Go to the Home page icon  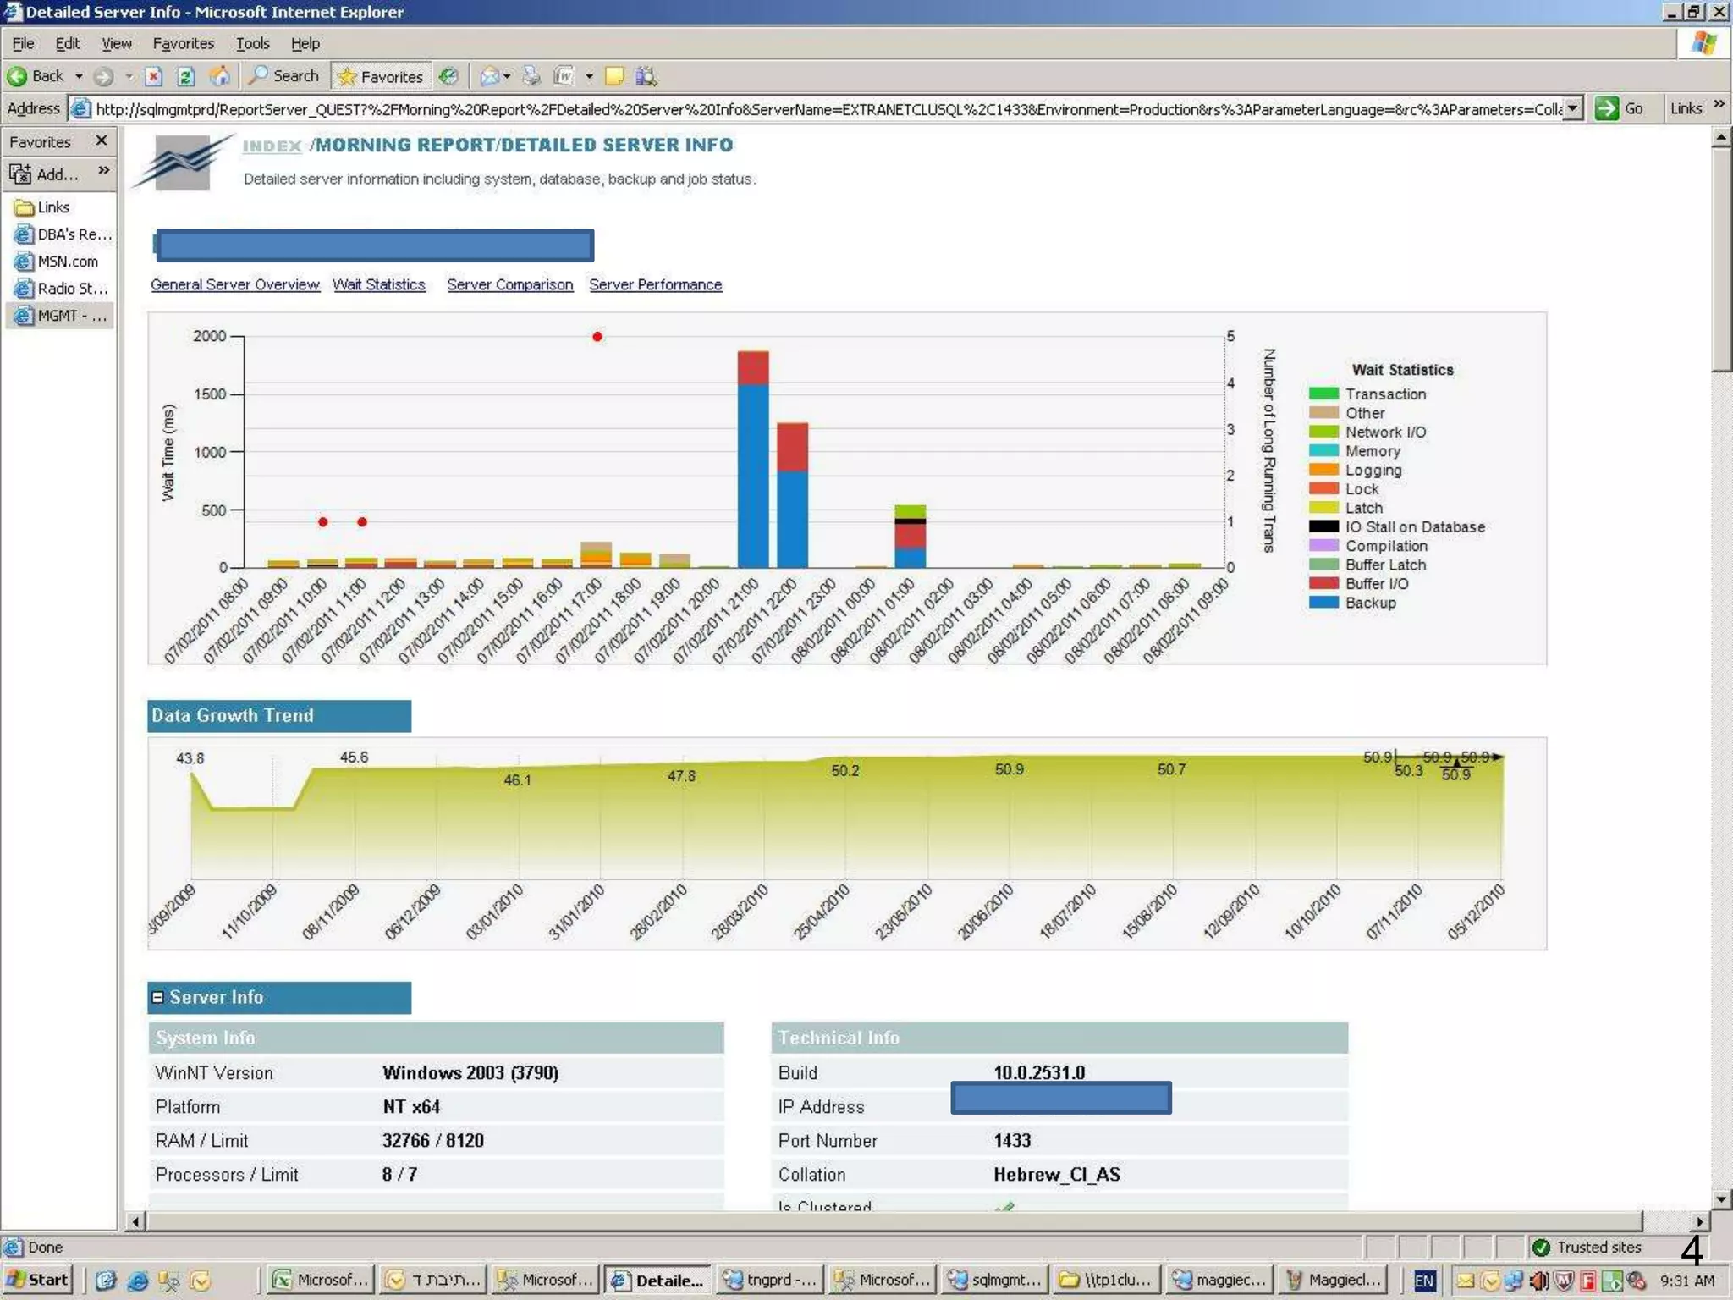click(220, 77)
